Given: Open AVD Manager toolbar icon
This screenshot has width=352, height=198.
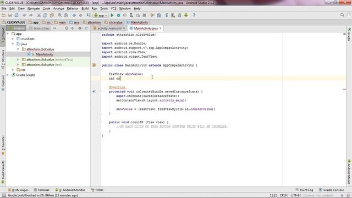Looking at the screenshot, I should click(173, 15).
